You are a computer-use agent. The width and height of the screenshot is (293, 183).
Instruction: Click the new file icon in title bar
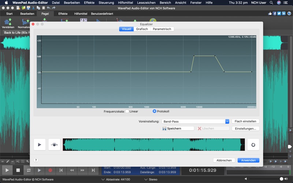pos(18,8)
